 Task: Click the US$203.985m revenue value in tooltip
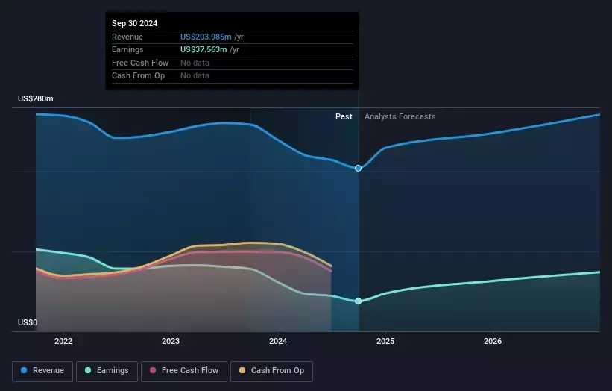pyautogui.click(x=206, y=37)
